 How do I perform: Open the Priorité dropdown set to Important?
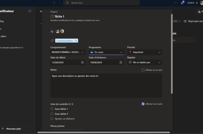click(144, 52)
